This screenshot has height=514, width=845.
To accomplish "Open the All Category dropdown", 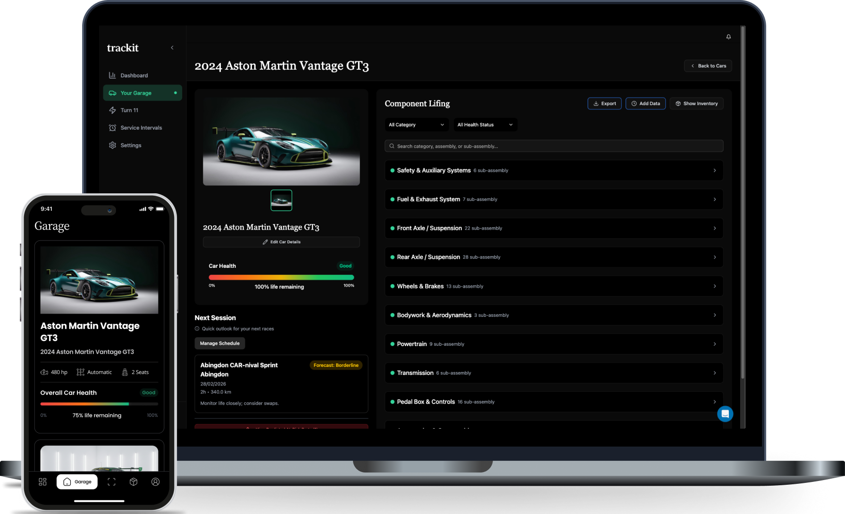I will click(416, 124).
